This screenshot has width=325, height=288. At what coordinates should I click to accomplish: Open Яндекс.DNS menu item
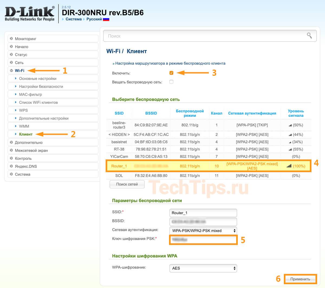click(53, 166)
